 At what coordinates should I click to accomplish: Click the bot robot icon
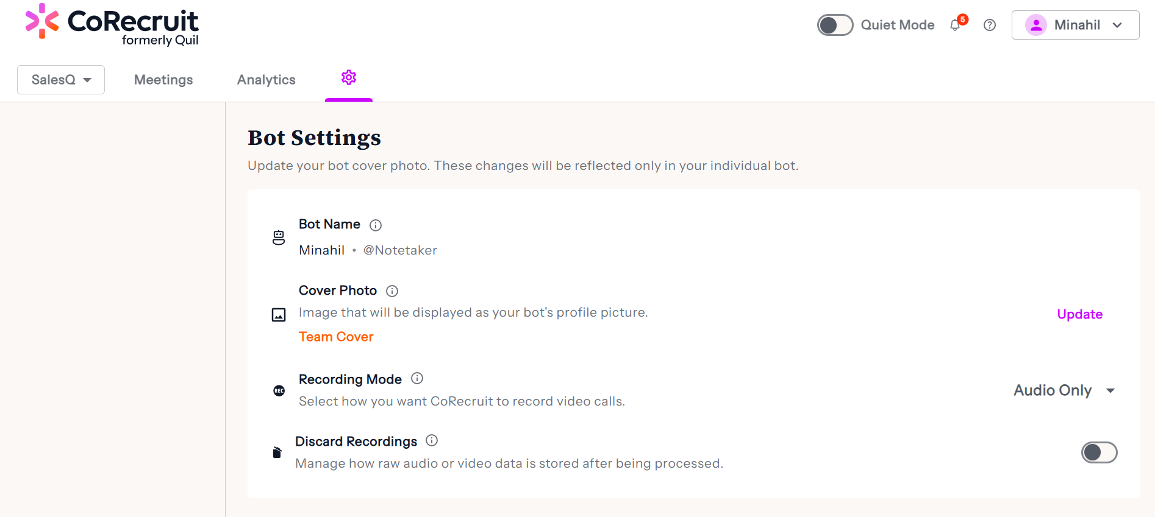[279, 237]
